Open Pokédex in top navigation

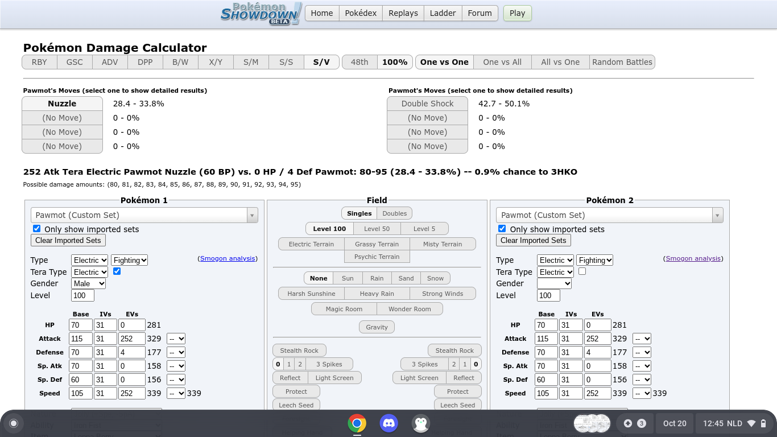tap(361, 13)
